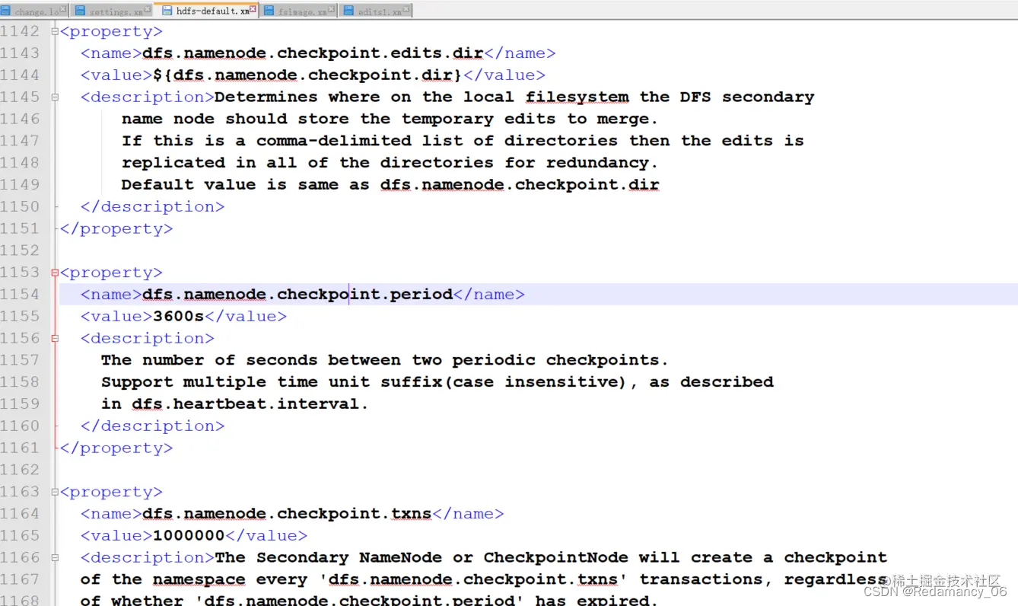Viewport: 1018px width, 606px height.
Task: Collapse the property block at line 1142
Action: point(55,31)
